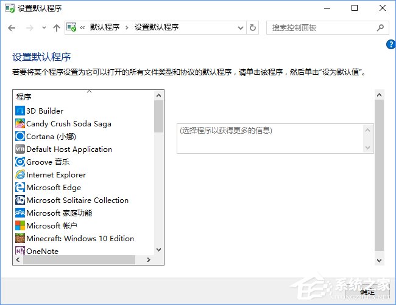Select Microsoft Solitaire Collection entry text

pos(77,200)
